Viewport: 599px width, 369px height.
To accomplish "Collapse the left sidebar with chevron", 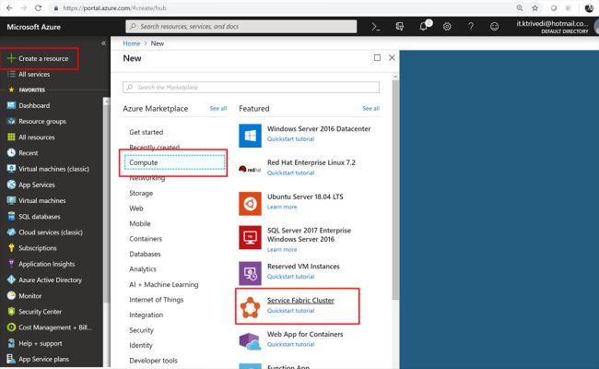I will click(x=103, y=43).
